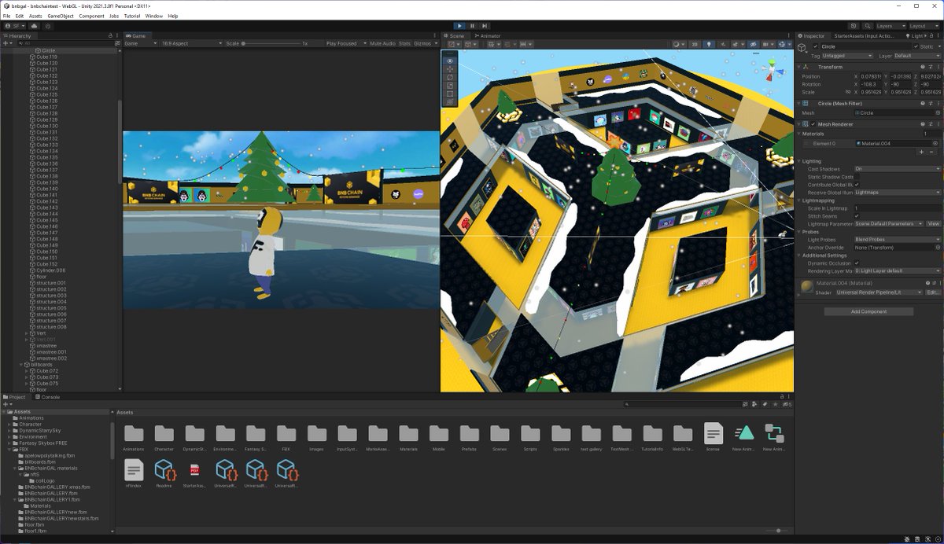Select the StarterAssets PDF file
The image size is (944, 544).
pyautogui.click(x=194, y=470)
